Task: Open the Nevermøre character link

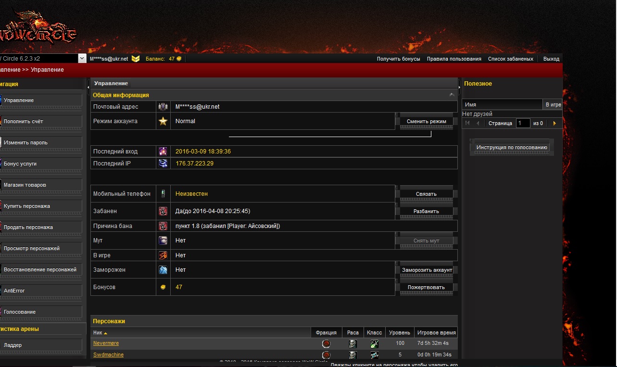Action: pos(106,343)
